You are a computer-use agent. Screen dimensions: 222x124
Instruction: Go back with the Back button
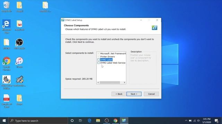click(x=119, y=94)
